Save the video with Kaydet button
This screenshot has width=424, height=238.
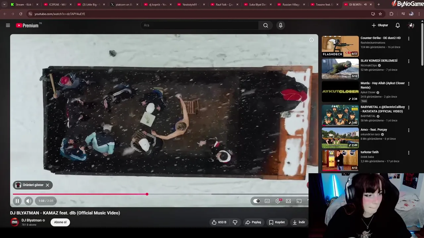[x=277, y=222]
